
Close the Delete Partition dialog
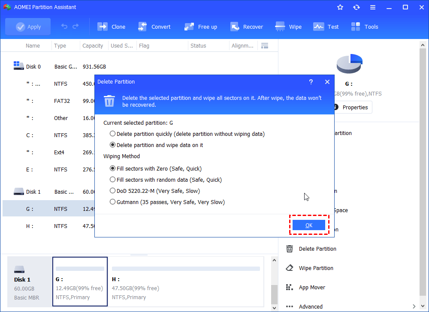[327, 82]
